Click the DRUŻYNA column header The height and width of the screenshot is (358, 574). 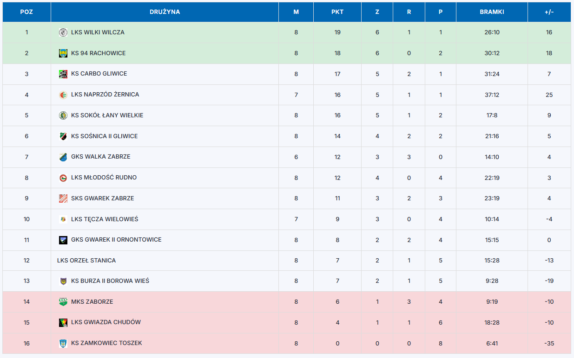(x=165, y=12)
